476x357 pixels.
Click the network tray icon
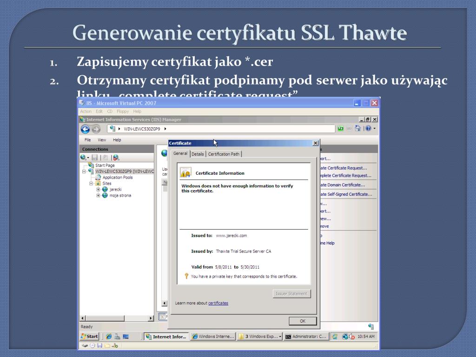coord(345,337)
